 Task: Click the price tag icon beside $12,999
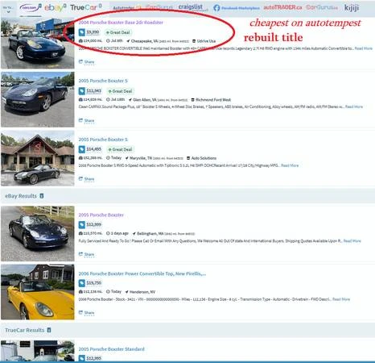[82, 224]
